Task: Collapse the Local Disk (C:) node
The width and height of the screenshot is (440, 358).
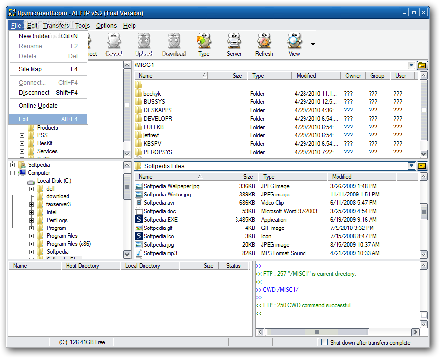Action: click(22, 181)
